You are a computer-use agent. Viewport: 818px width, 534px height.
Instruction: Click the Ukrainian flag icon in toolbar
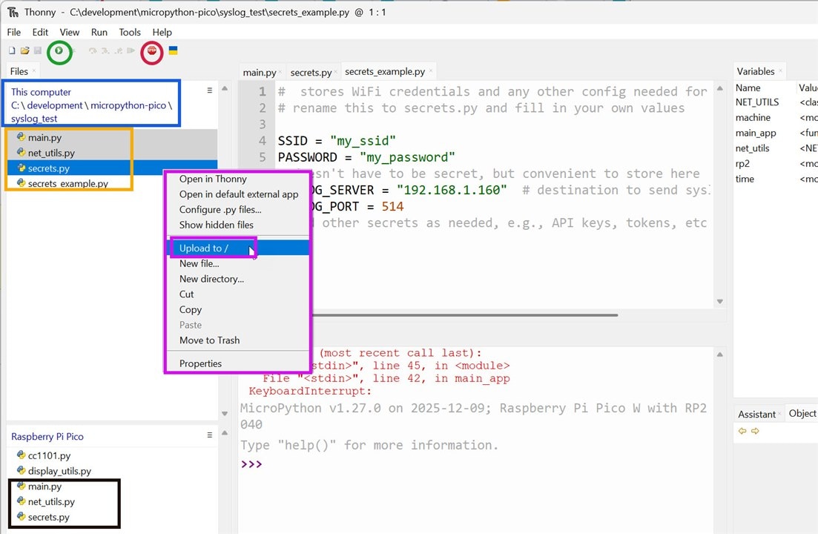(173, 50)
